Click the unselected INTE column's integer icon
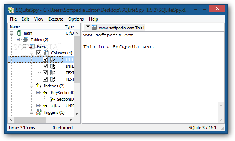This screenshot has height=141, width=235. click(53, 66)
